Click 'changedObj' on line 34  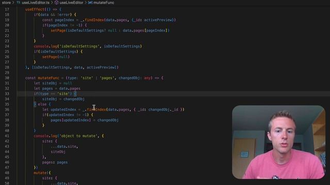coord(74,99)
